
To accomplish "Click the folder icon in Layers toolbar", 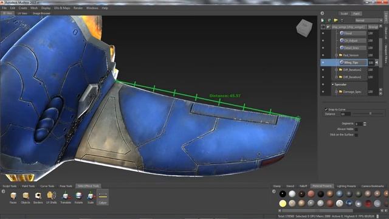I will coord(336,20).
